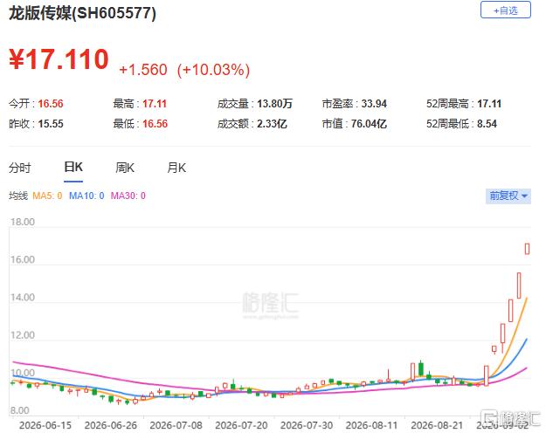Open the 周K weekly chart tab

(125, 168)
